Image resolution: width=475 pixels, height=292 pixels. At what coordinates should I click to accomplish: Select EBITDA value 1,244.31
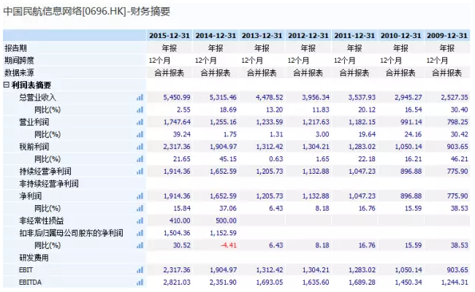coord(455,283)
